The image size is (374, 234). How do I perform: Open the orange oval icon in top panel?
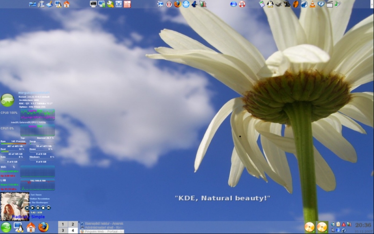click(295, 4)
